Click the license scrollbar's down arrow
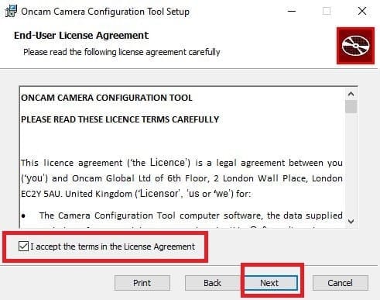 (351, 222)
